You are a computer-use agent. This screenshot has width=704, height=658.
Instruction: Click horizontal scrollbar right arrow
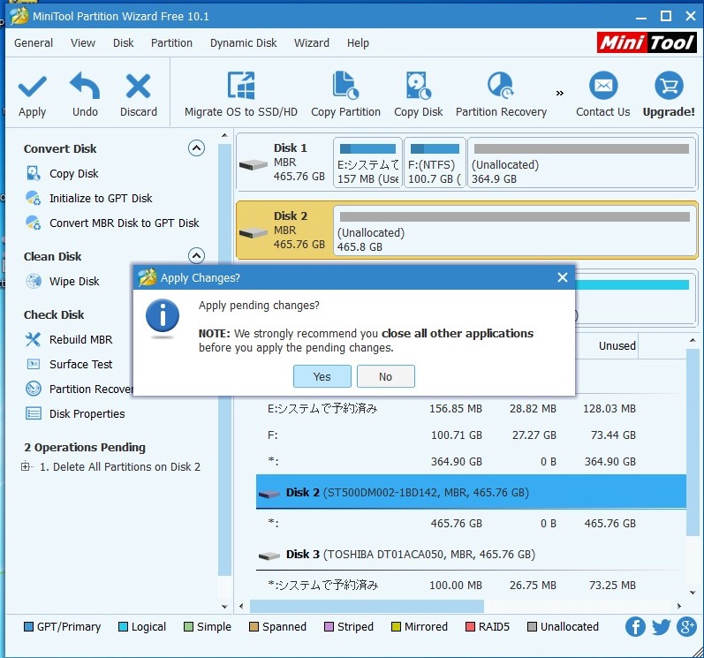tap(679, 607)
